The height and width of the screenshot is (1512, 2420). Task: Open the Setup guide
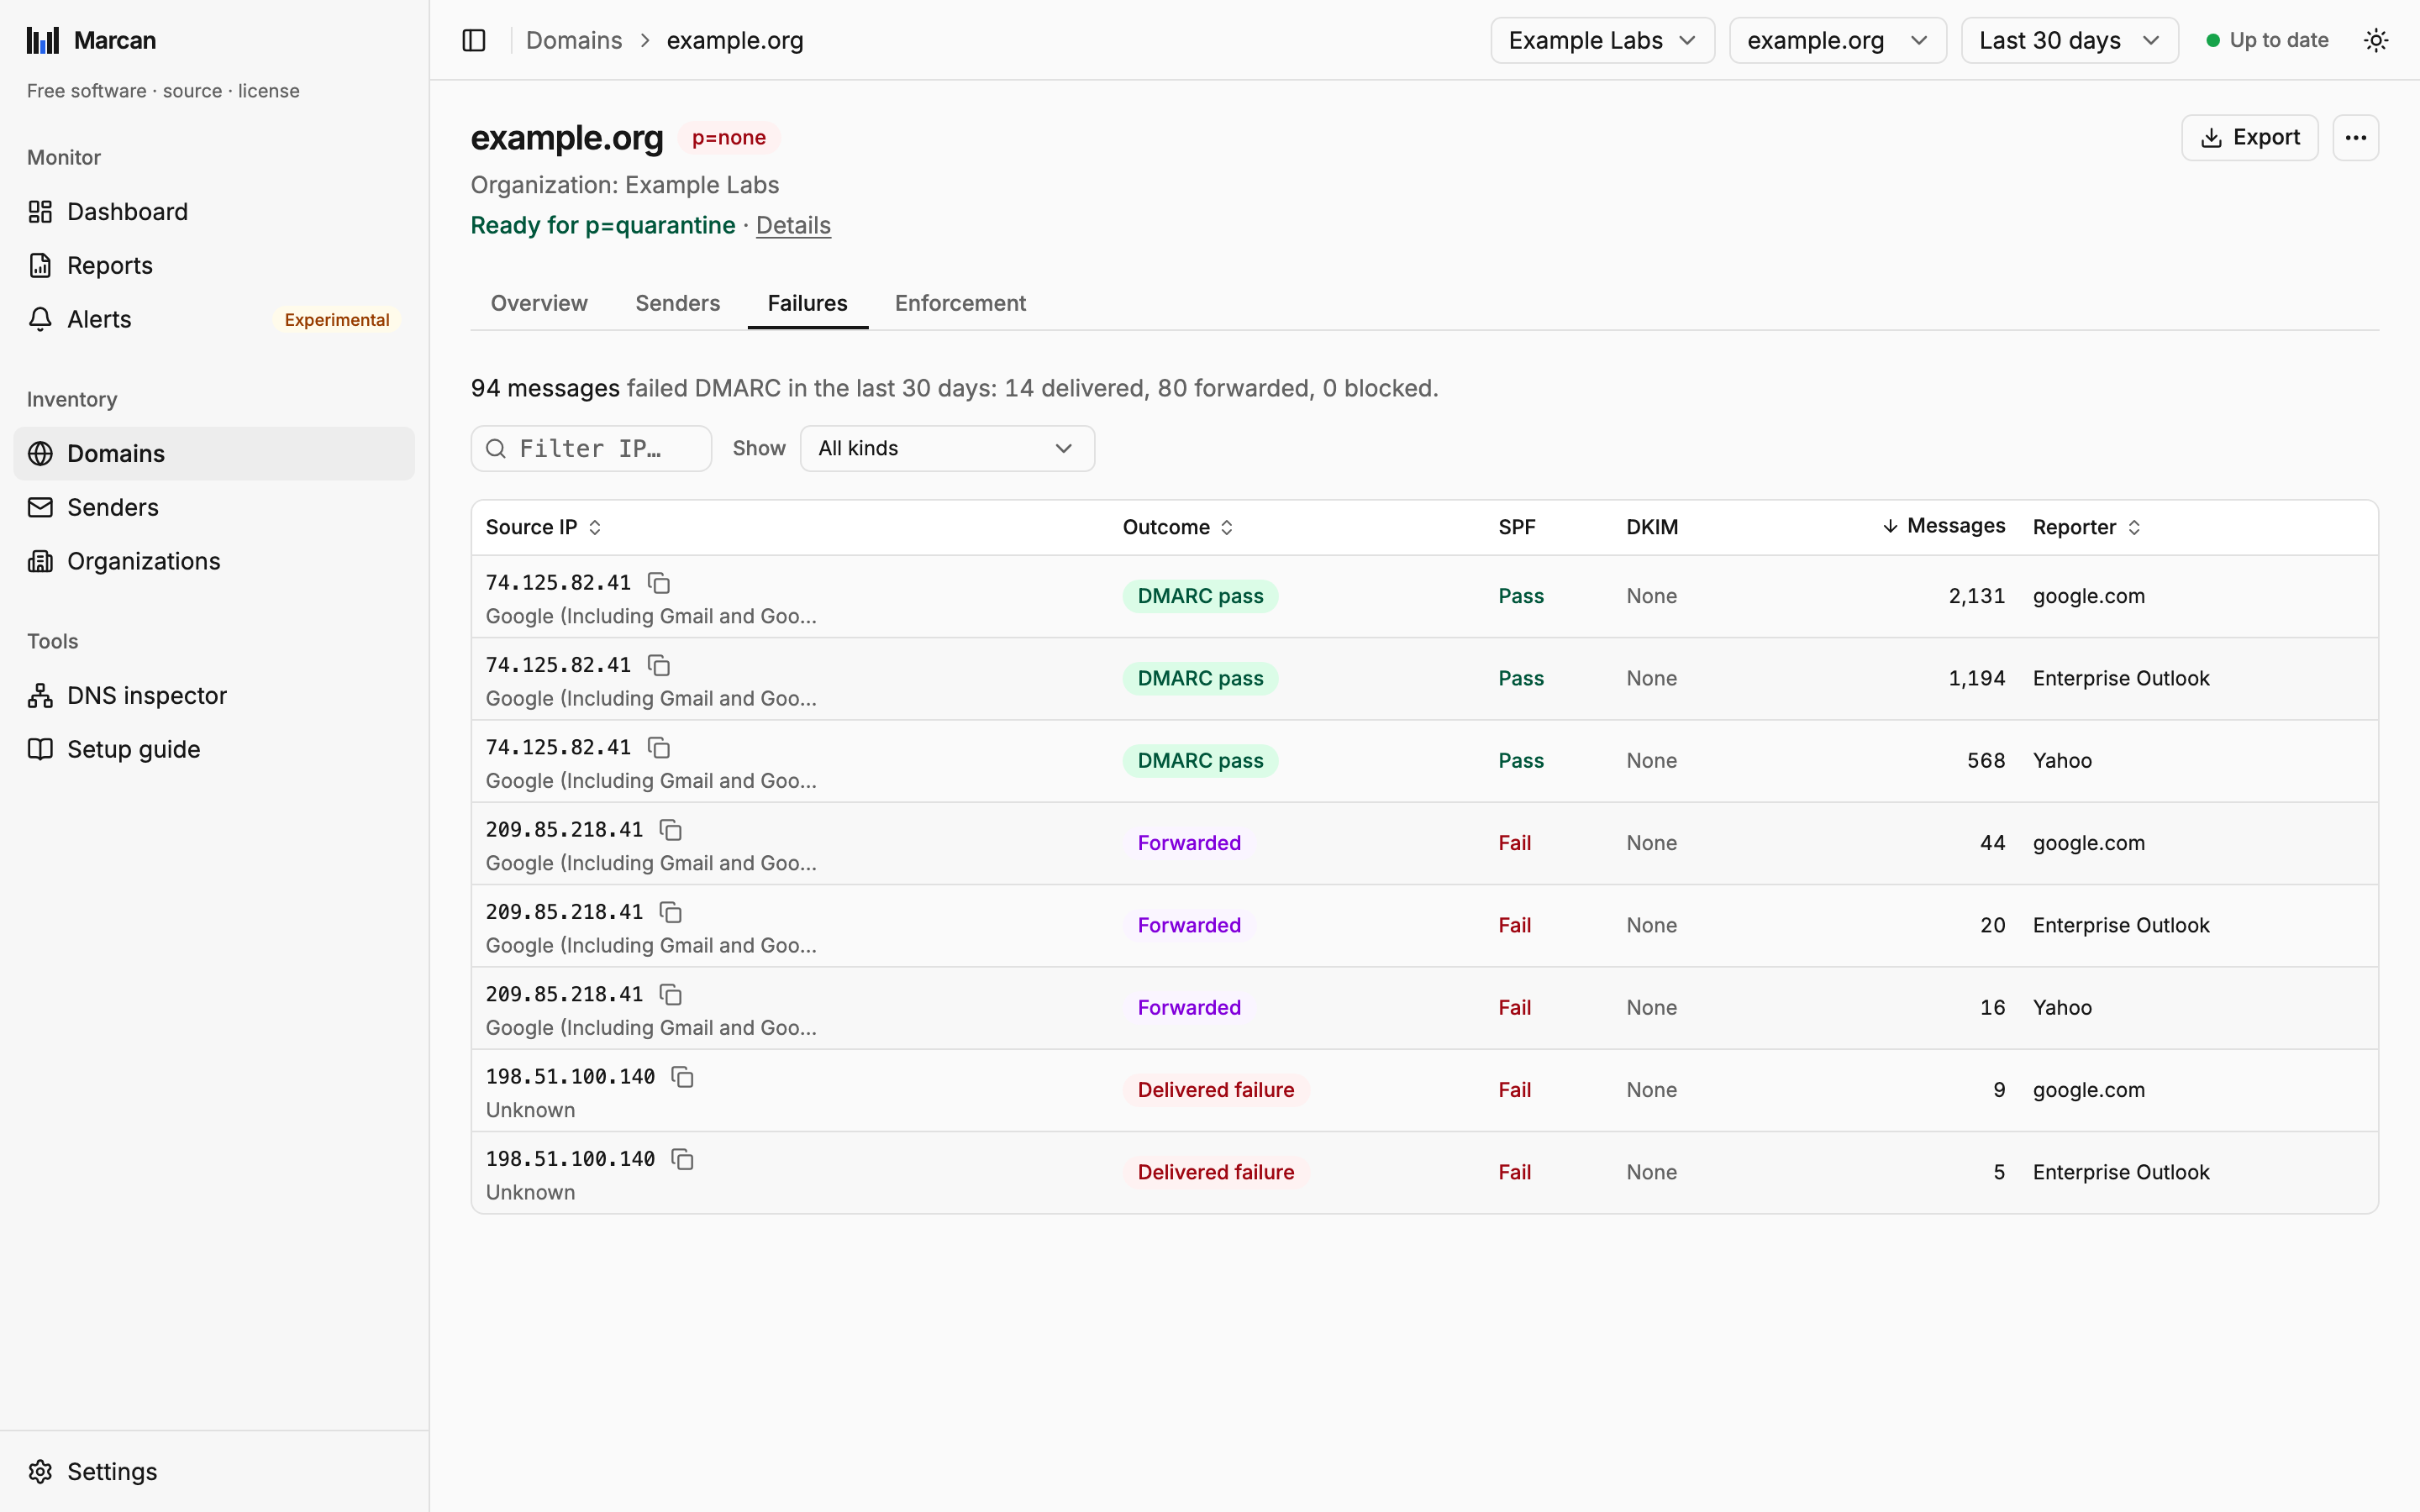point(214,749)
